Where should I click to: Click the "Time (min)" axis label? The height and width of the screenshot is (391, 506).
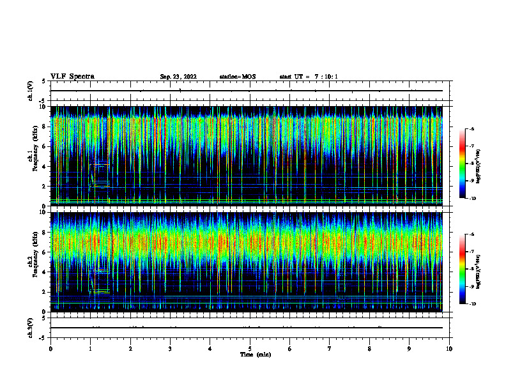[x=256, y=355]
